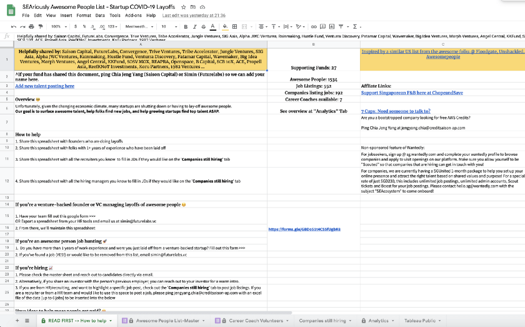Switch to Companies still hiring tab
525x327 pixels.
tap(325, 321)
